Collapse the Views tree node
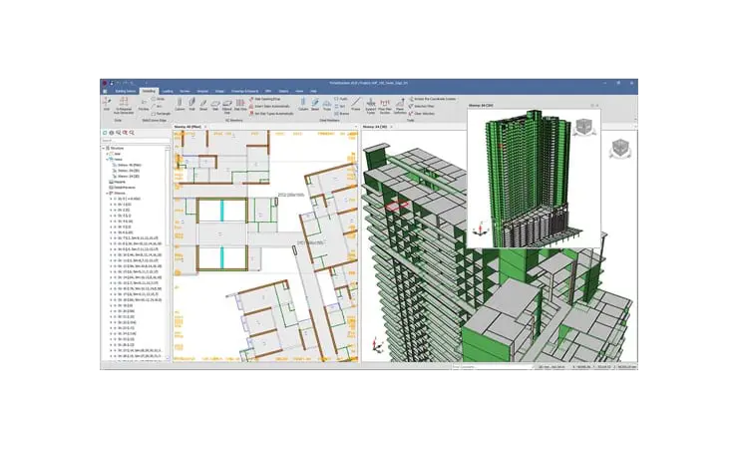This screenshot has width=738, height=449. [x=108, y=160]
